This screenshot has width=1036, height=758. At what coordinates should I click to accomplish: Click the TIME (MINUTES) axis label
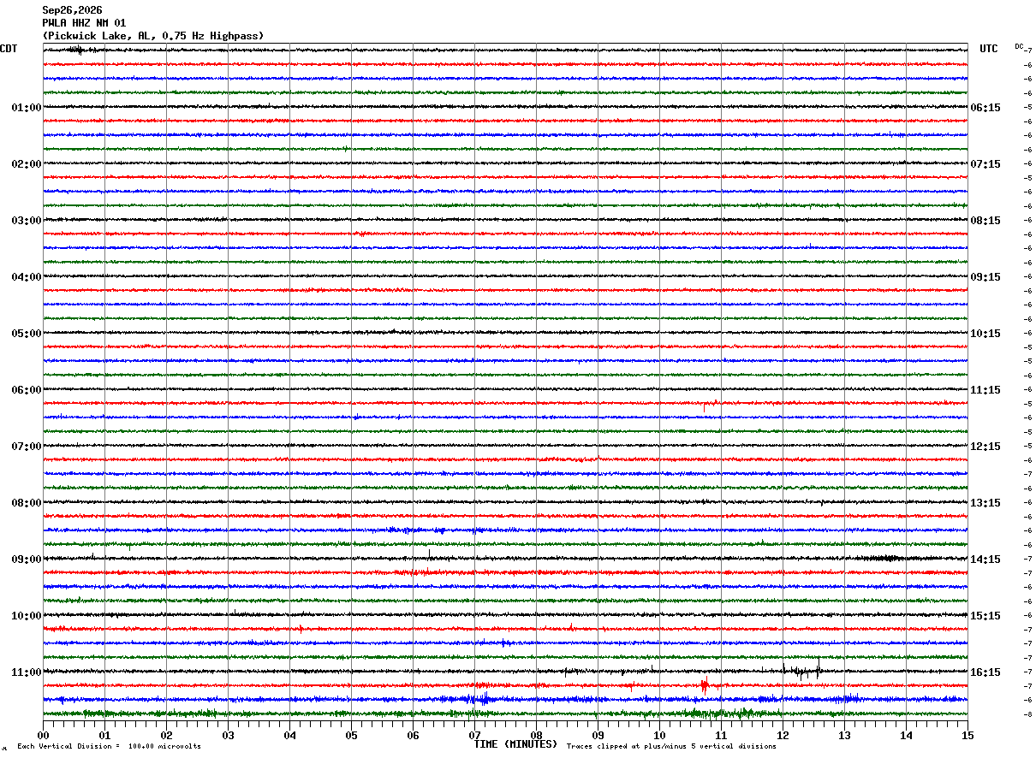click(x=515, y=744)
